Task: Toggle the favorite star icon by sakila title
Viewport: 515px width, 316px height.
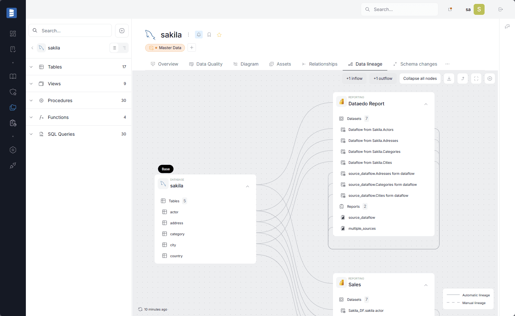Action: pyautogui.click(x=219, y=35)
